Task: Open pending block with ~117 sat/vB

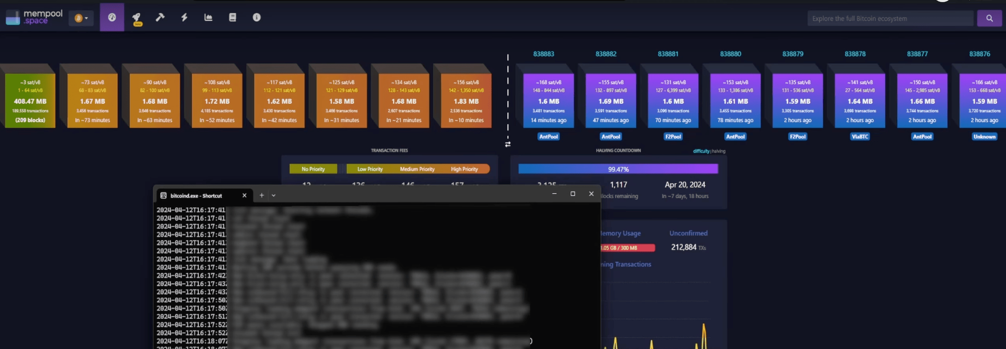Action: click(279, 100)
